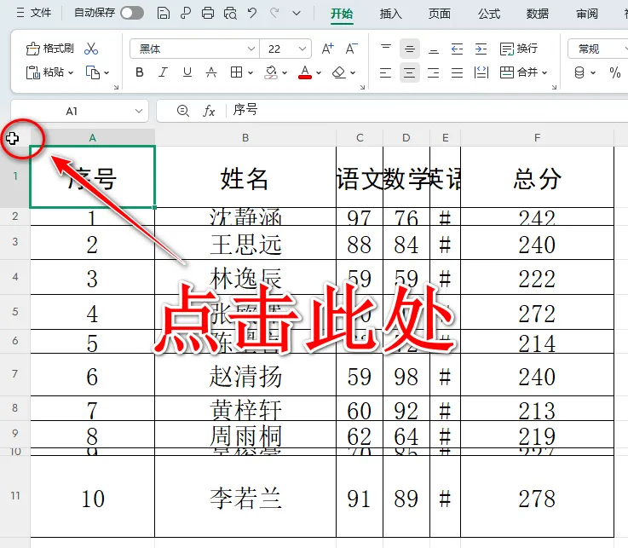Click the redo arrow icon
628x548 pixels.
(x=274, y=14)
